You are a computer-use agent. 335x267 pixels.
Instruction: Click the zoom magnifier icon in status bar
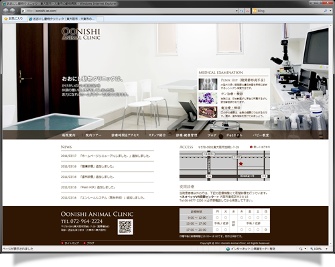pos(312,249)
